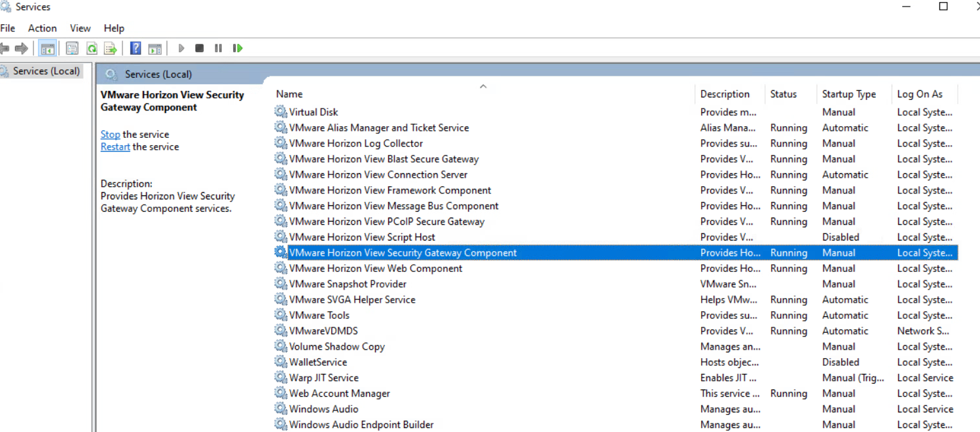Click 'Local Service' cell of Windows Audio row

(925, 410)
